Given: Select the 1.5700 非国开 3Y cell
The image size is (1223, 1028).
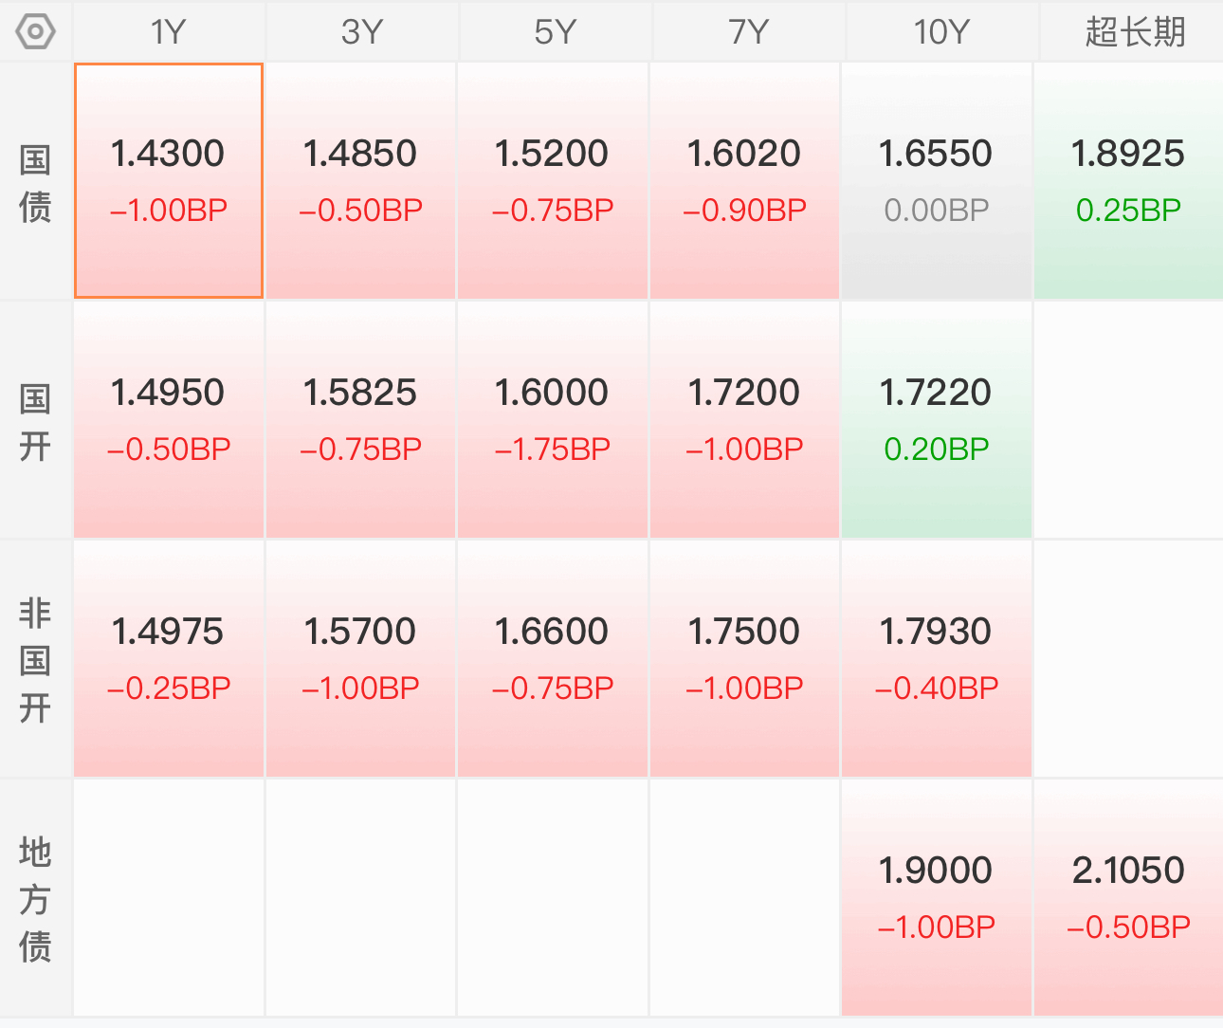Looking at the screenshot, I should pyautogui.click(x=360, y=659).
